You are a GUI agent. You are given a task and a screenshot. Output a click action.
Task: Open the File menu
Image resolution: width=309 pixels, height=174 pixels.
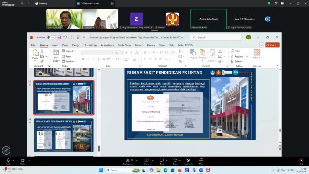33,45
